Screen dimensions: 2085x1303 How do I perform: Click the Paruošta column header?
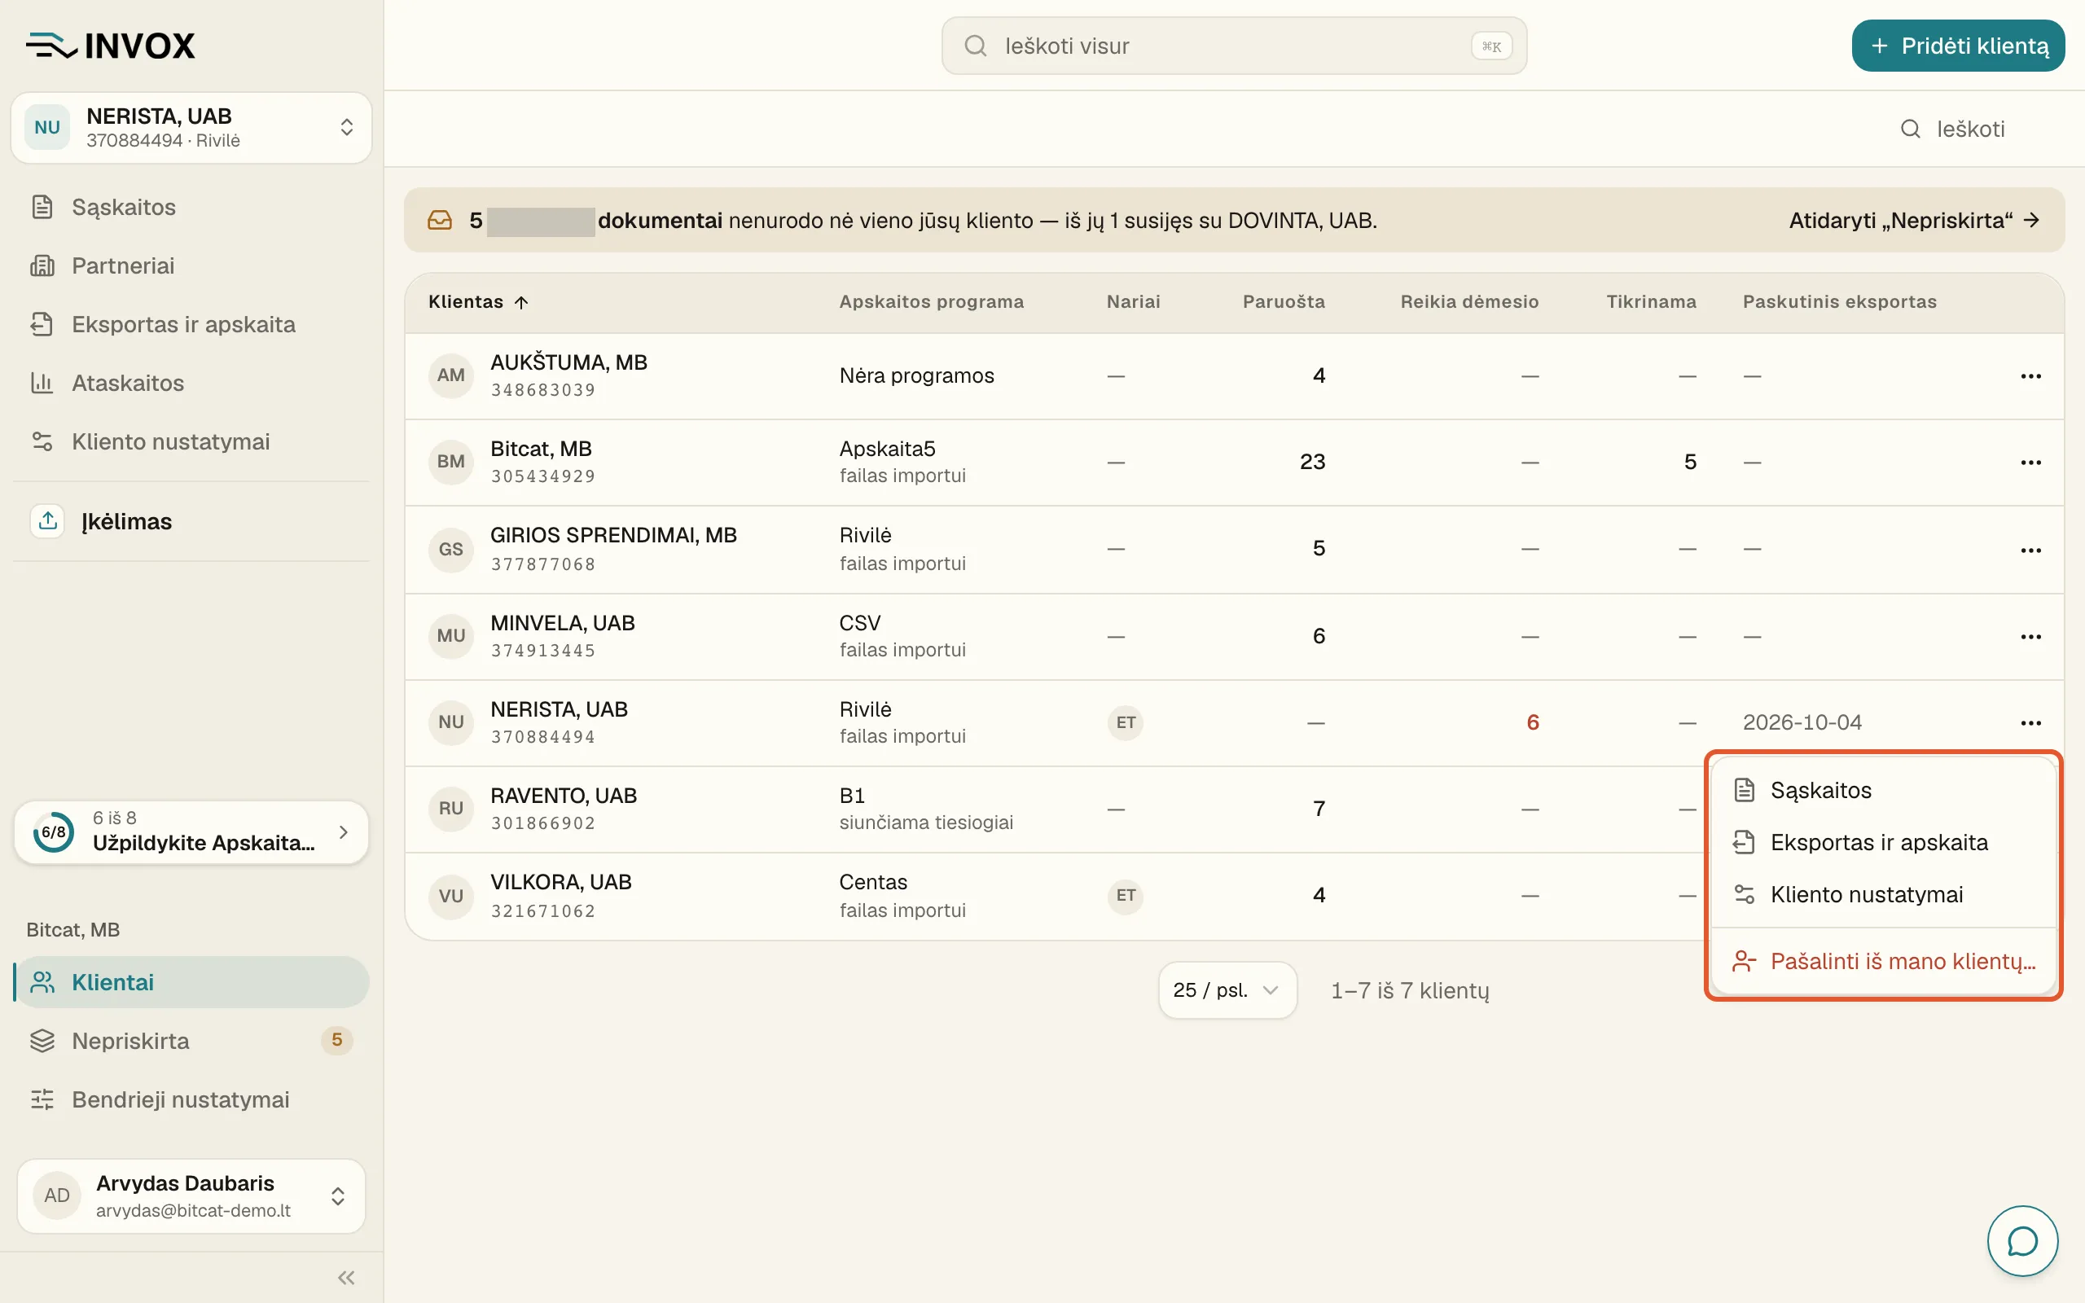coord(1283,301)
